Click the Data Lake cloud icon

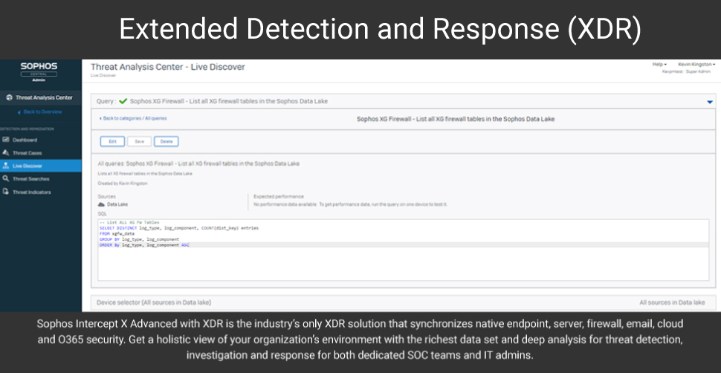tap(102, 204)
